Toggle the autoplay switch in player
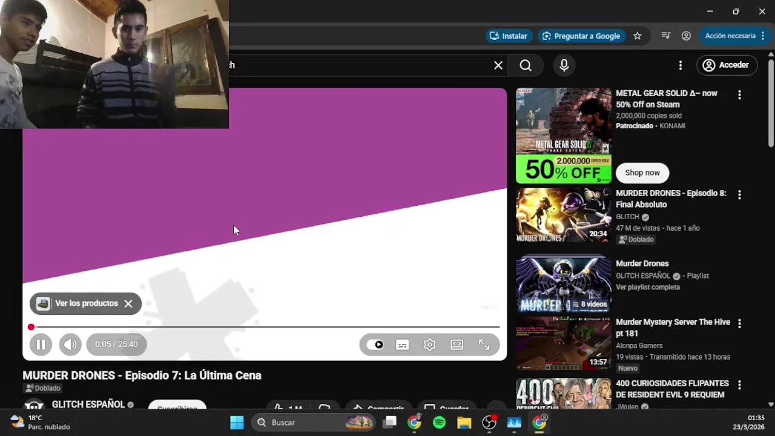Screen dimensions: 775x436 [x=375, y=345]
